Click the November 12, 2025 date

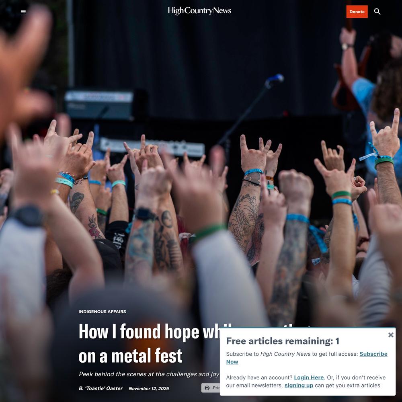point(149,388)
